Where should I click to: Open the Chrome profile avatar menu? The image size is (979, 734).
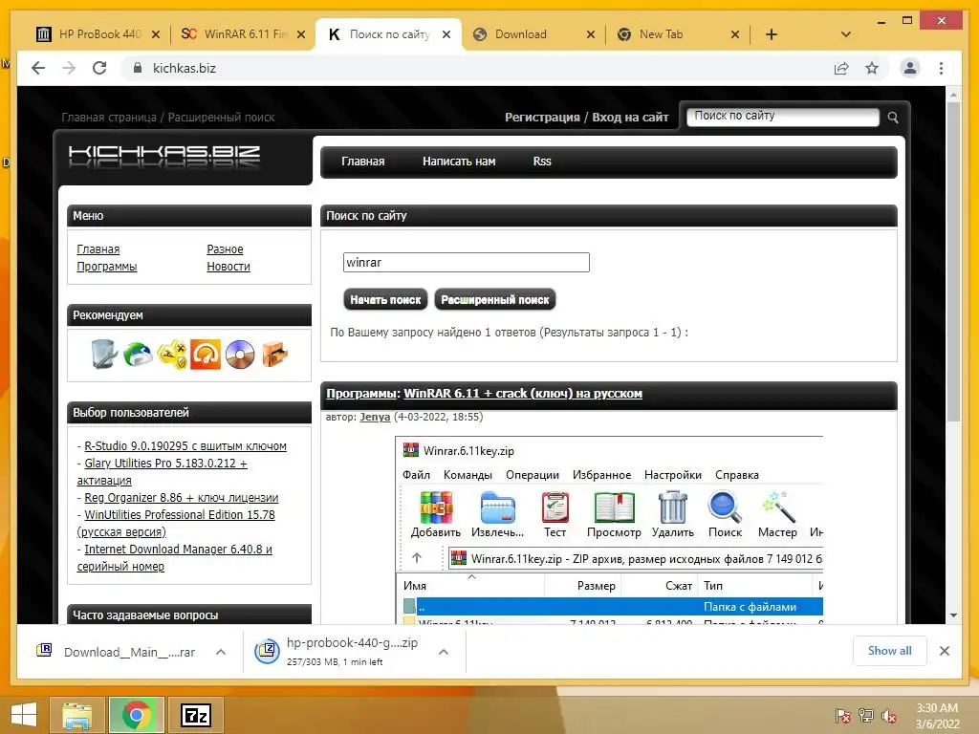pos(910,68)
